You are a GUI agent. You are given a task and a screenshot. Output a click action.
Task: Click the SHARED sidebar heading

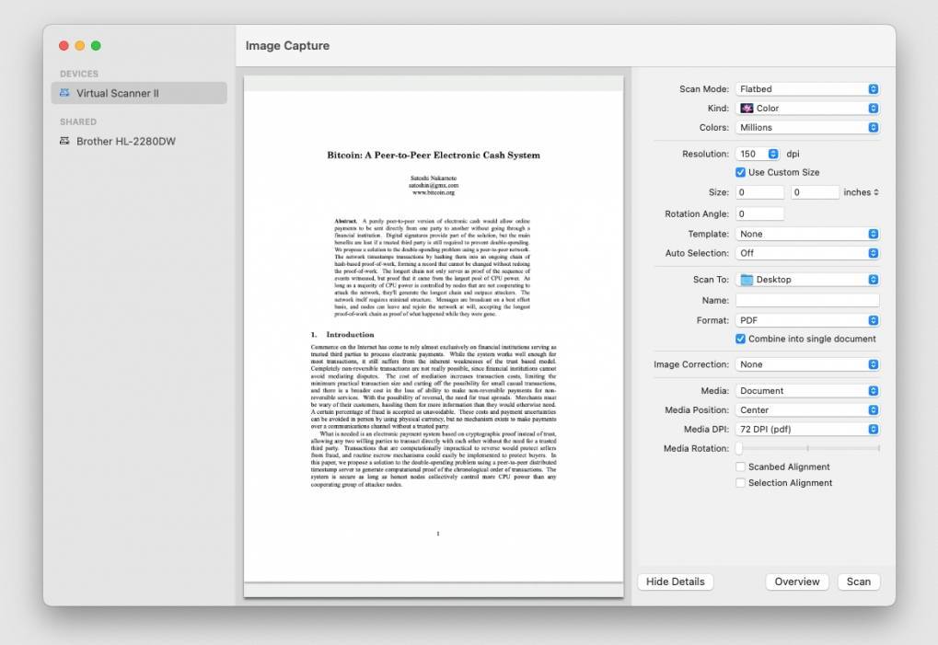[x=78, y=122]
